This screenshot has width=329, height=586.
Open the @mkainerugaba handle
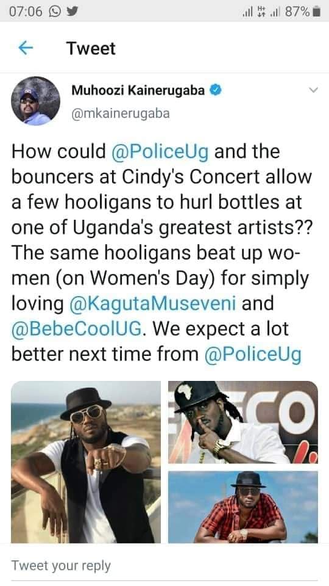[120, 114]
